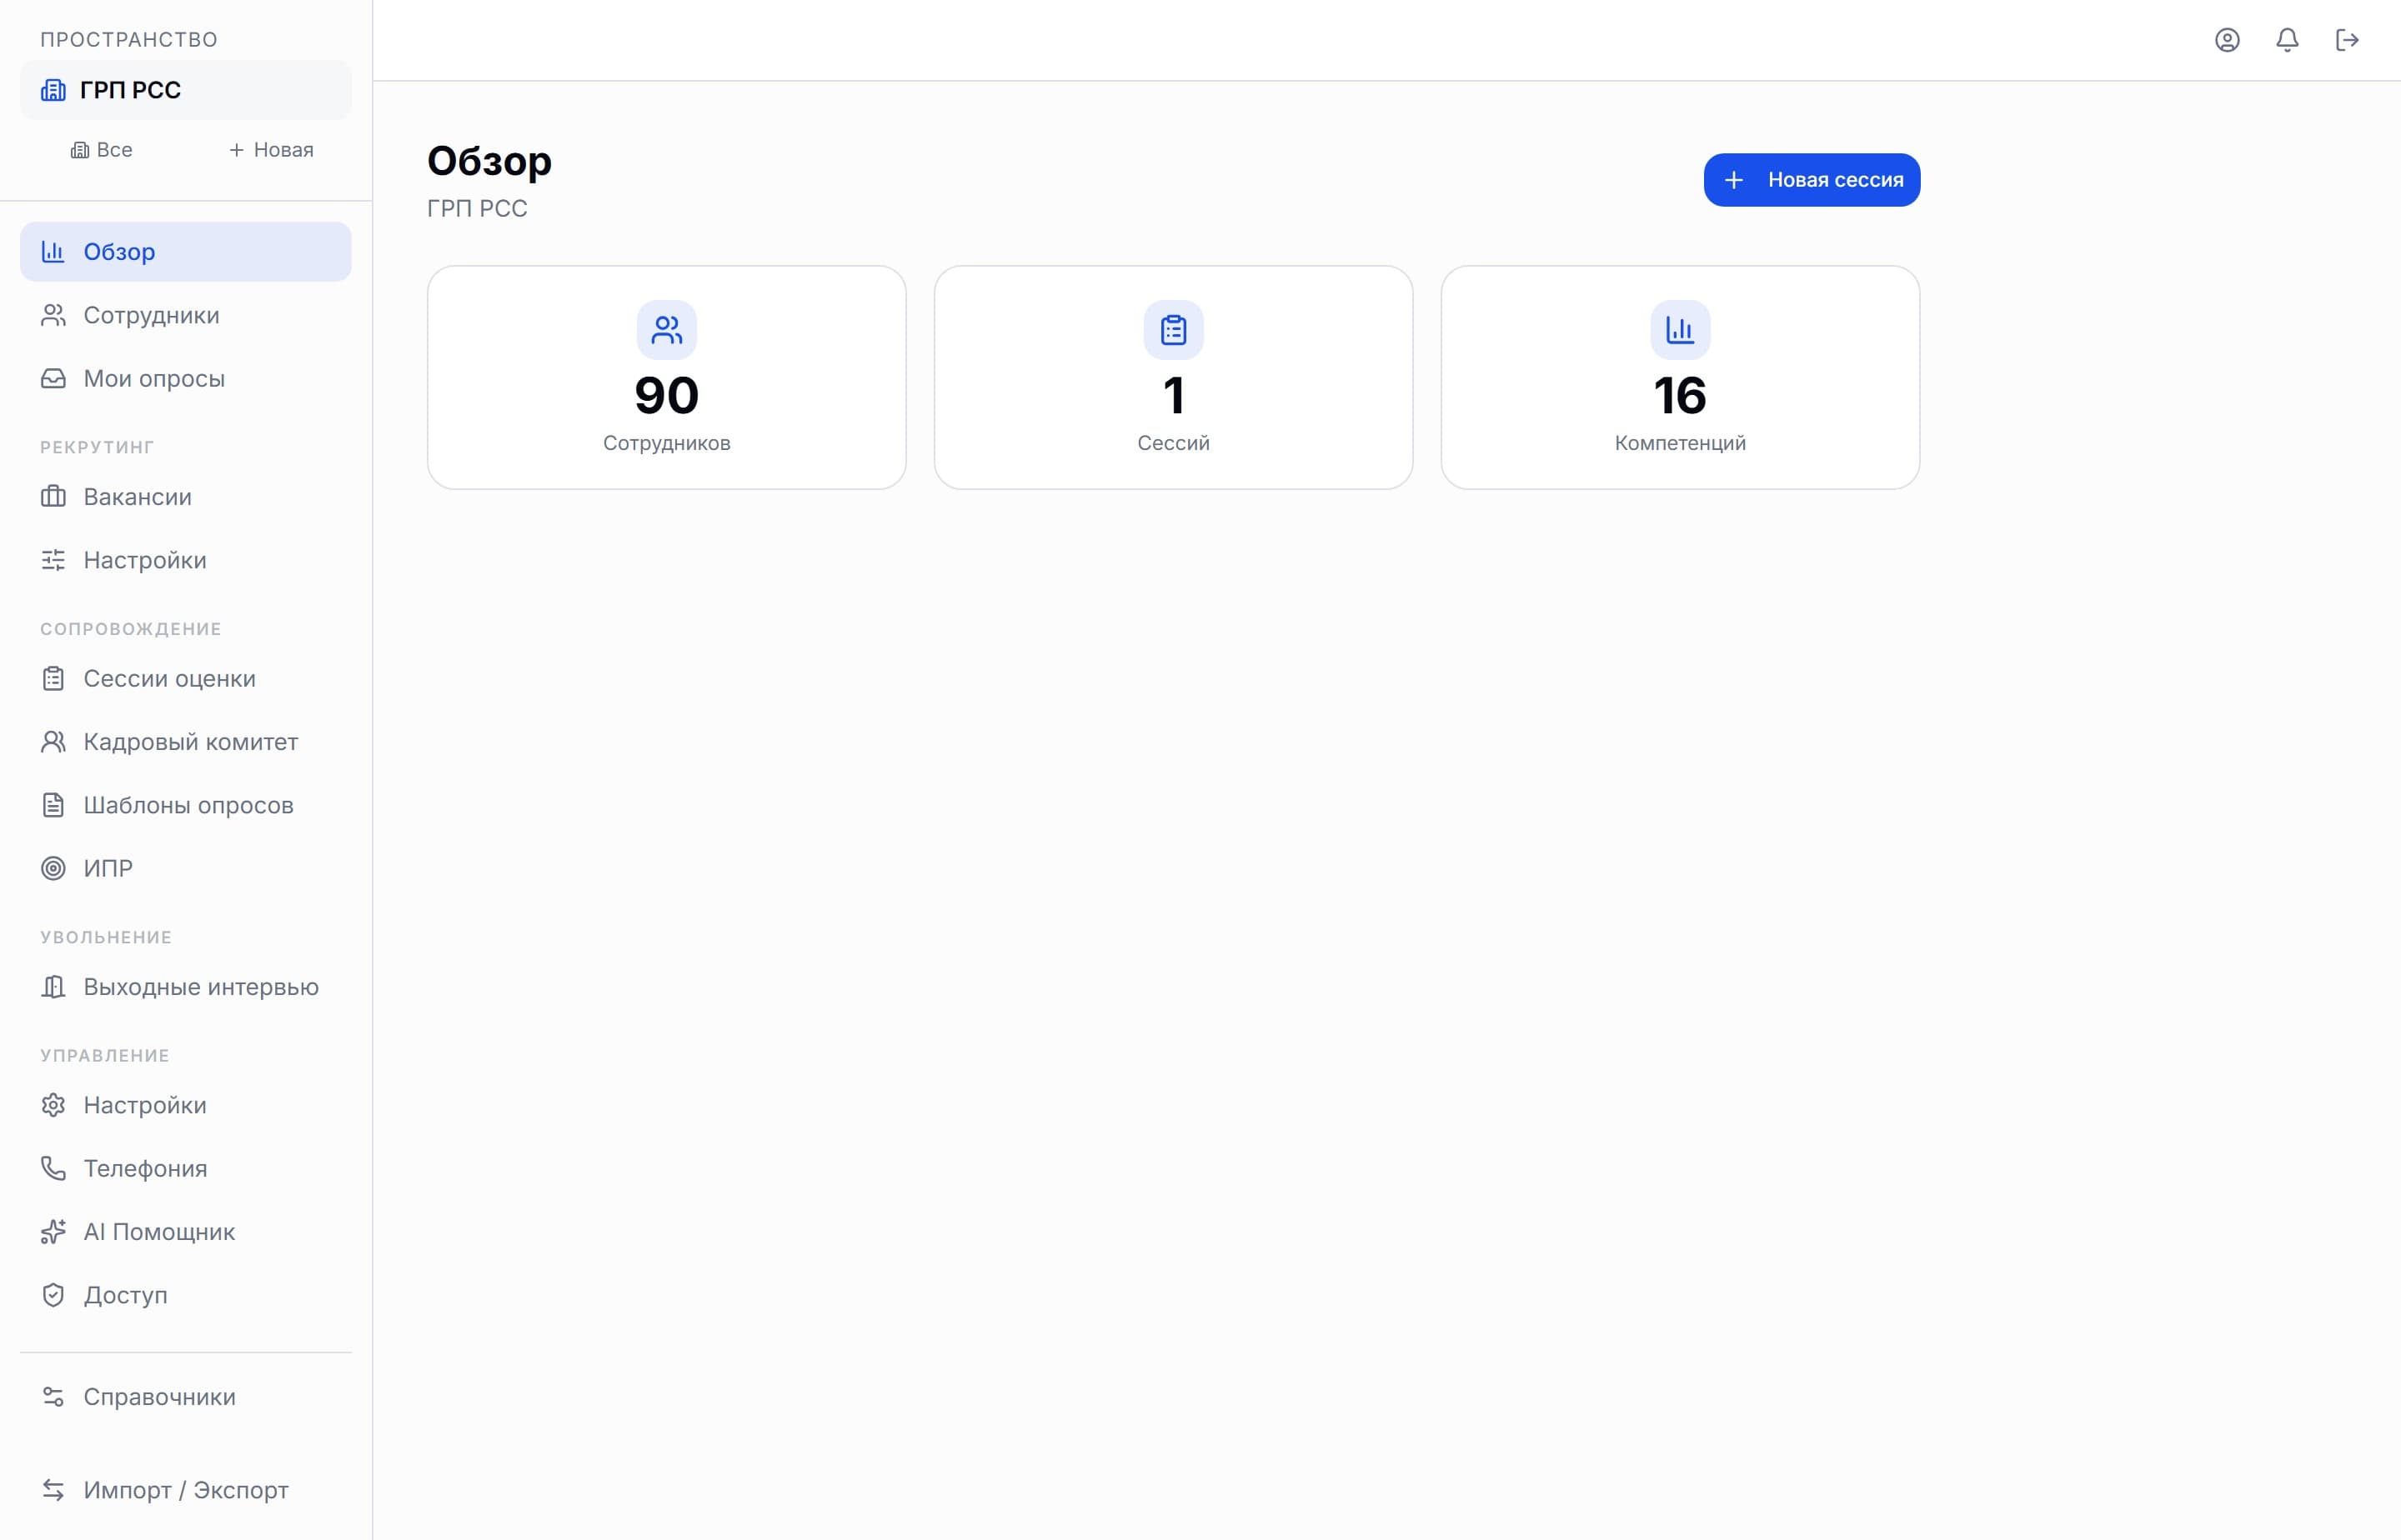Click the ИПР target icon
The height and width of the screenshot is (1540, 2401).
click(53, 868)
